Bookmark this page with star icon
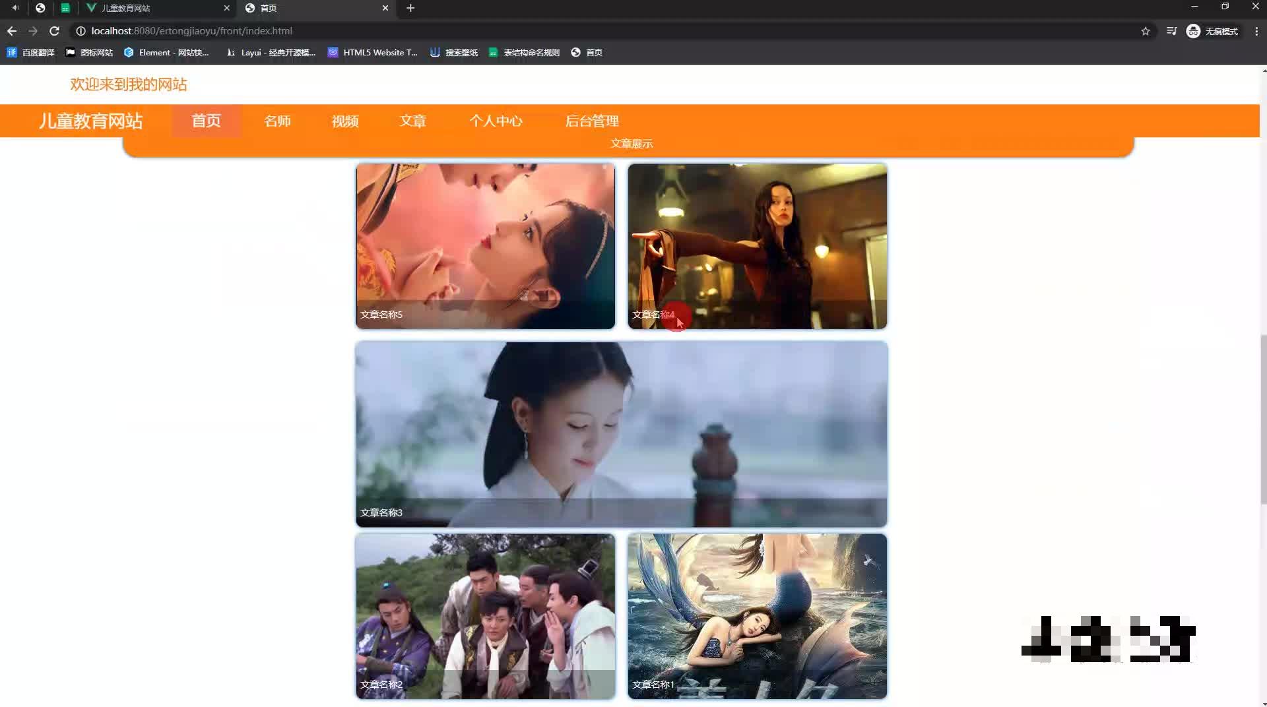This screenshot has height=707, width=1267. [1146, 31]
